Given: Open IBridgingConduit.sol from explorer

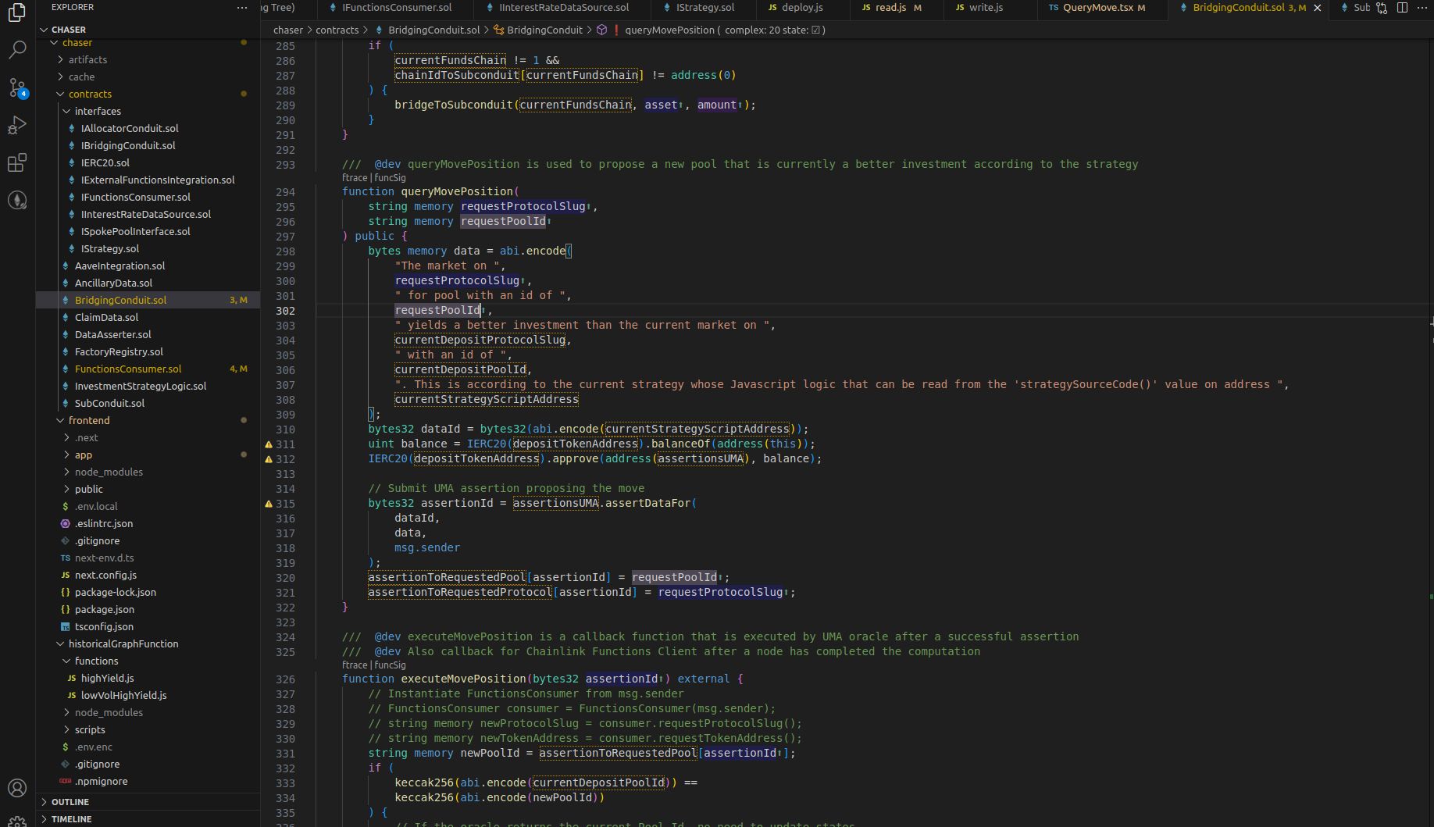Looking at the screenshot, I should 128,145.
